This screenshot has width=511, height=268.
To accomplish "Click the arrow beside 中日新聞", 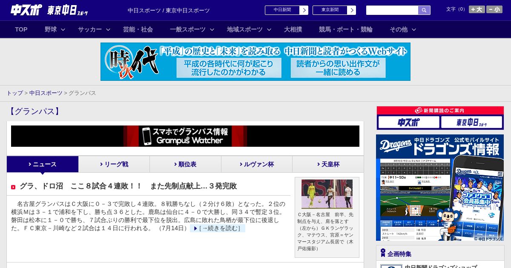I will 304,10.
